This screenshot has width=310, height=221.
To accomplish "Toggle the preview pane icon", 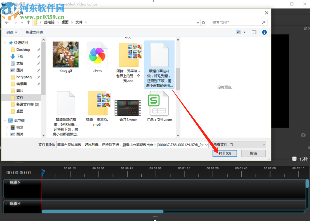I will click(254, 32).
